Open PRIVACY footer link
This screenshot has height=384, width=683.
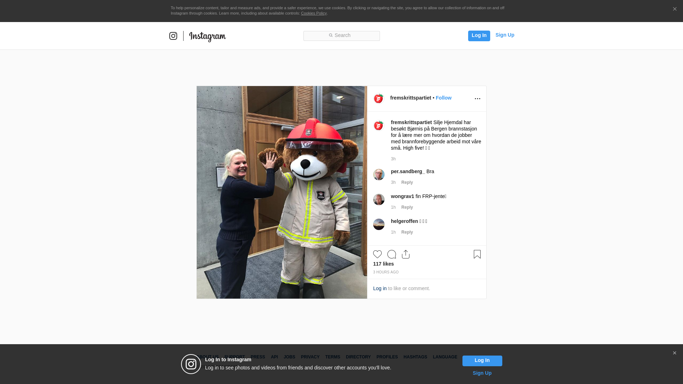tap(310, 357)
